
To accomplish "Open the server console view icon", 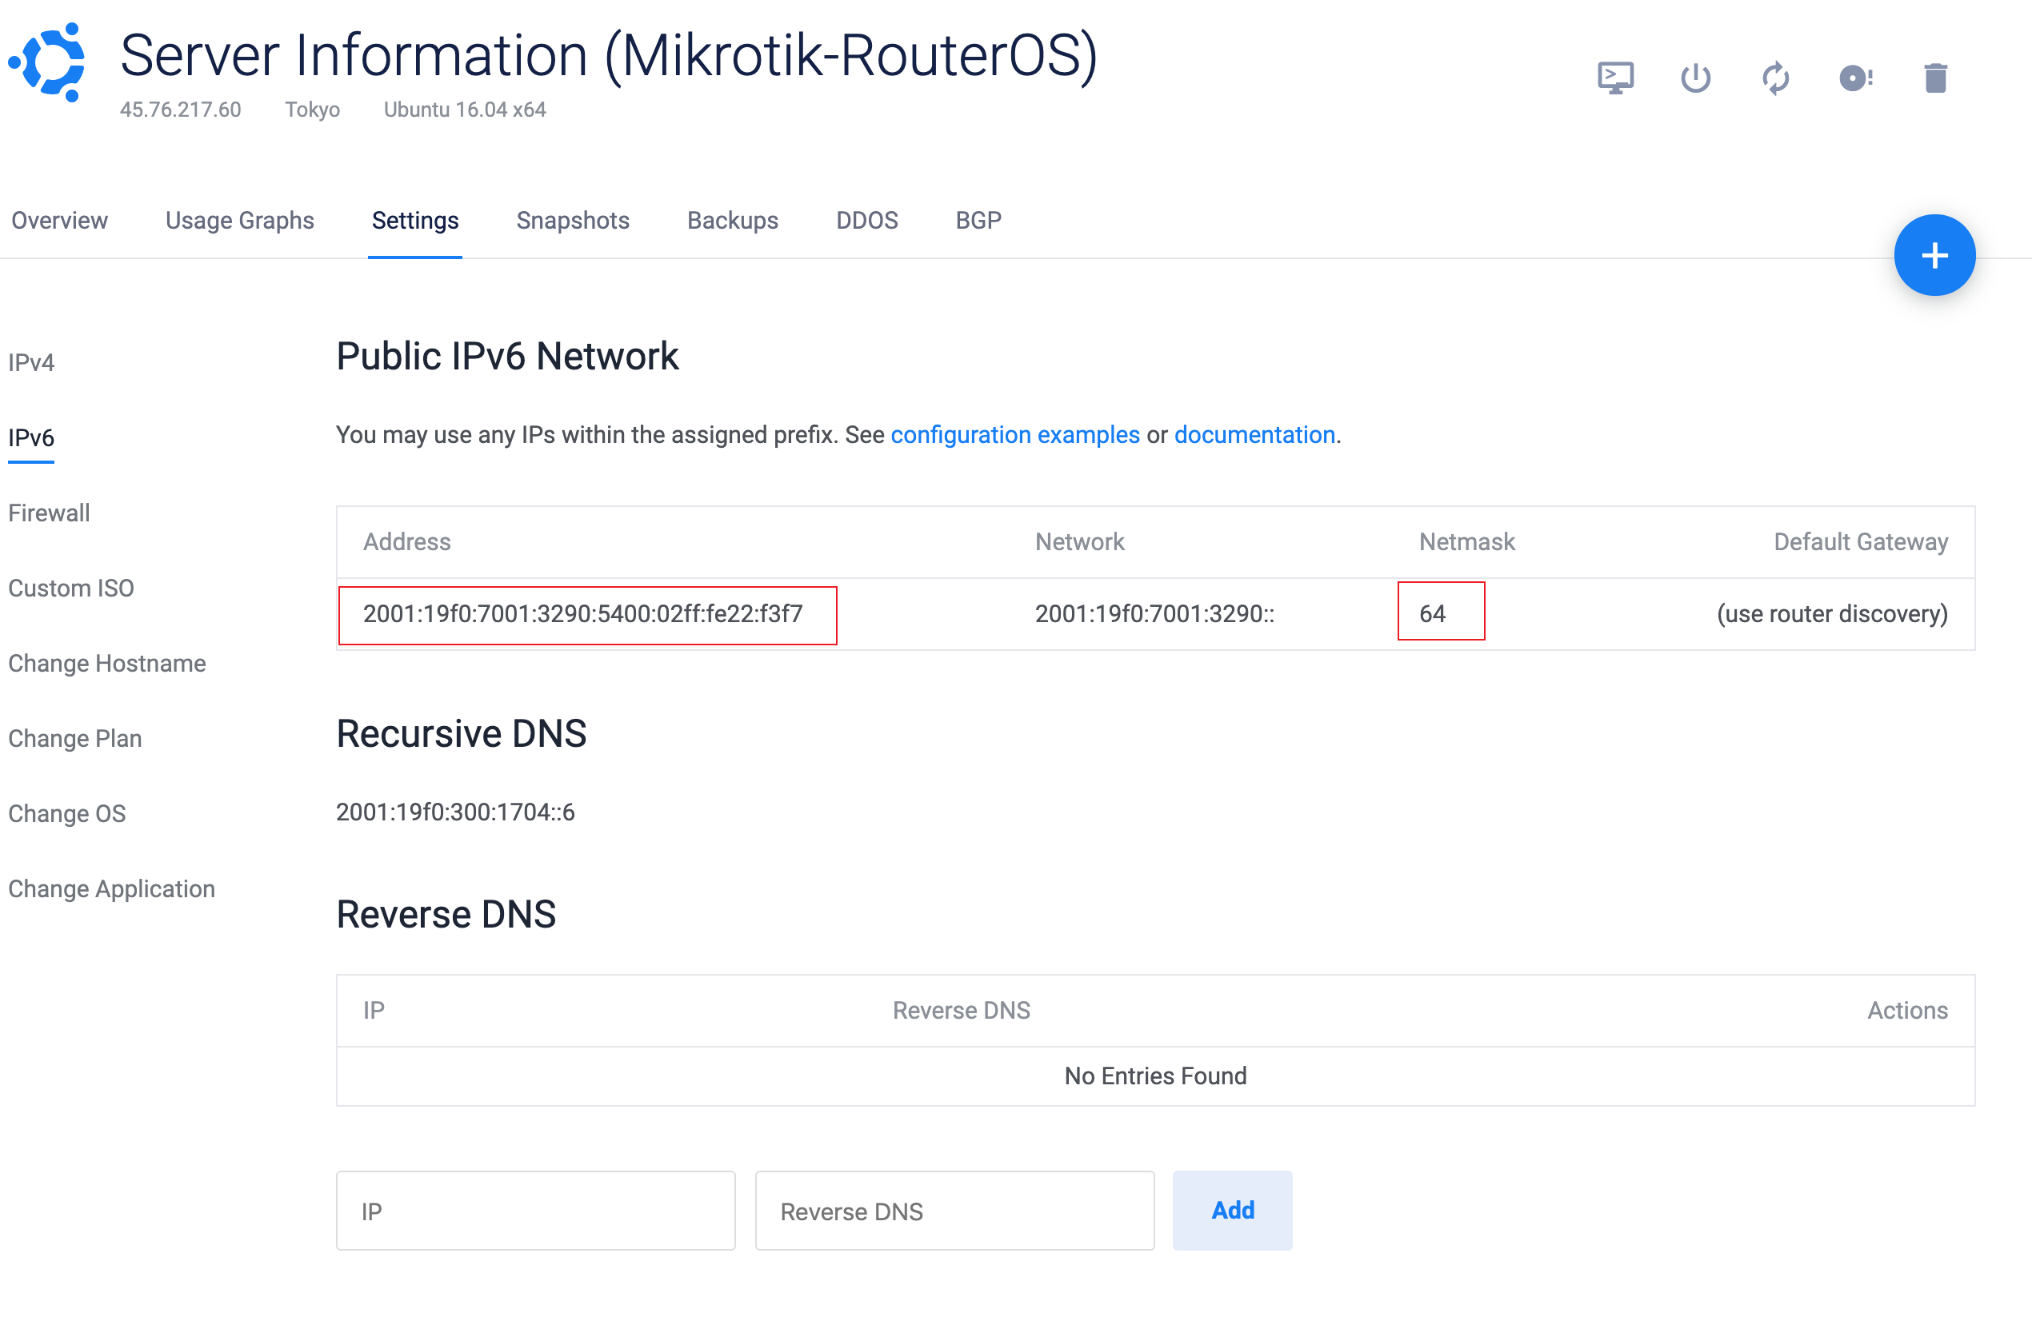I will pyautogui.click(x=1614, y=78).
